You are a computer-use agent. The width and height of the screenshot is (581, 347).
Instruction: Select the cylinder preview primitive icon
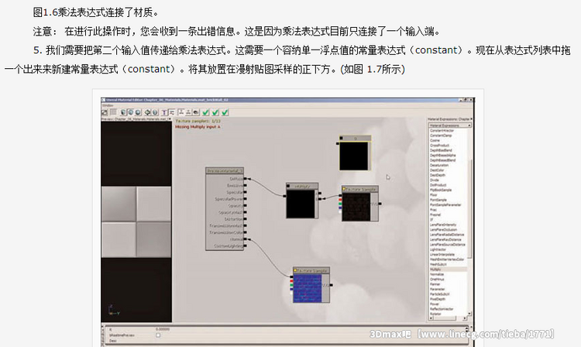coord(123,112)
